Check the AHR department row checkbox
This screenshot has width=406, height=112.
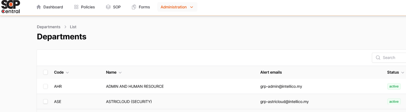pos(46,86)
